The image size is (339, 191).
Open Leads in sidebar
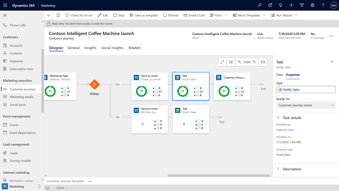[14, 153]
